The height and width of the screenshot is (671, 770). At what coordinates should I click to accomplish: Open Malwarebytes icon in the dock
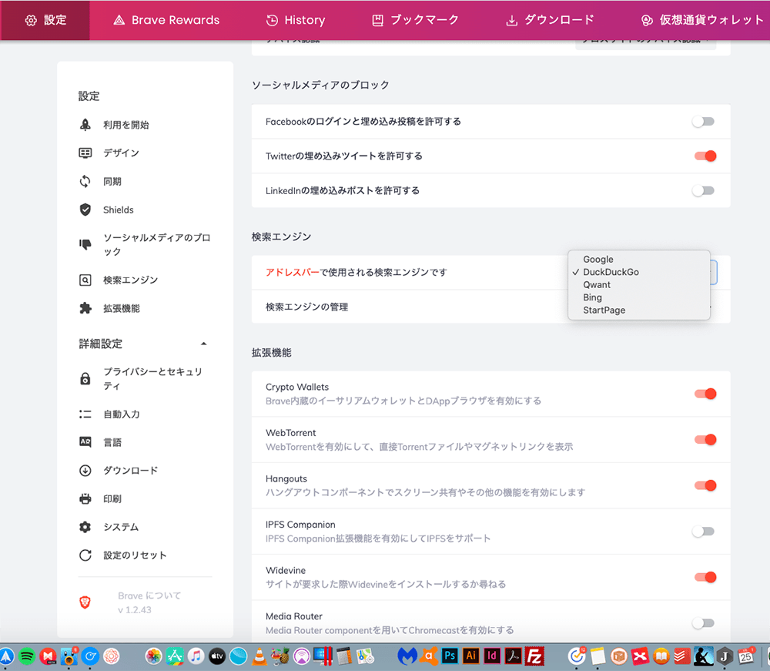[x=407, y=656]
